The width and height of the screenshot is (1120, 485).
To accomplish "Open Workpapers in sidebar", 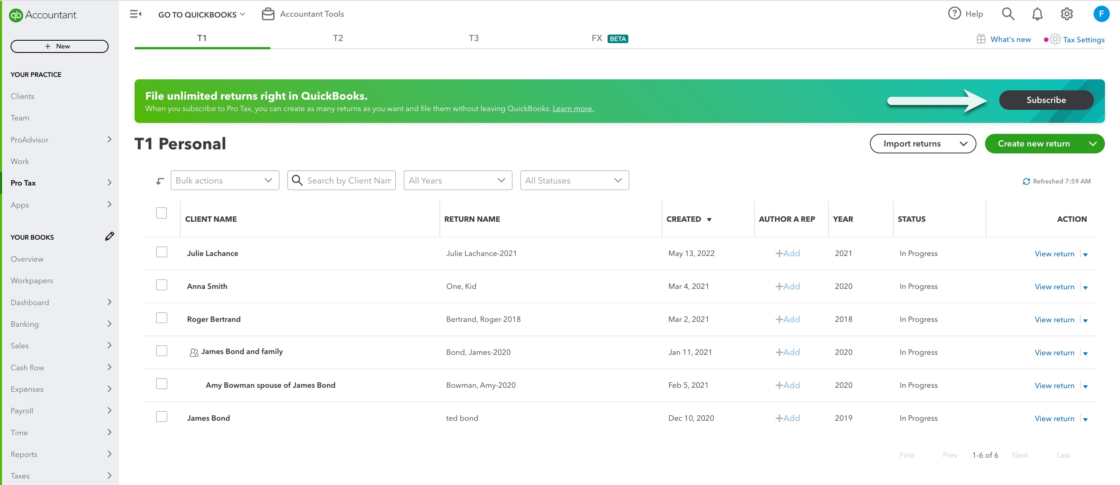I will click(32, 281).
